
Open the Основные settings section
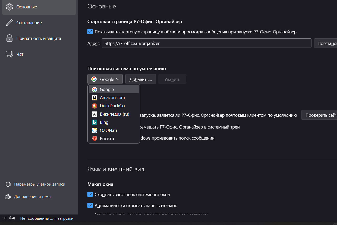(39, 7)
